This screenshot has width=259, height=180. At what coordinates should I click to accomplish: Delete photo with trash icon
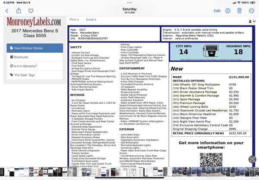pos(239,10)
